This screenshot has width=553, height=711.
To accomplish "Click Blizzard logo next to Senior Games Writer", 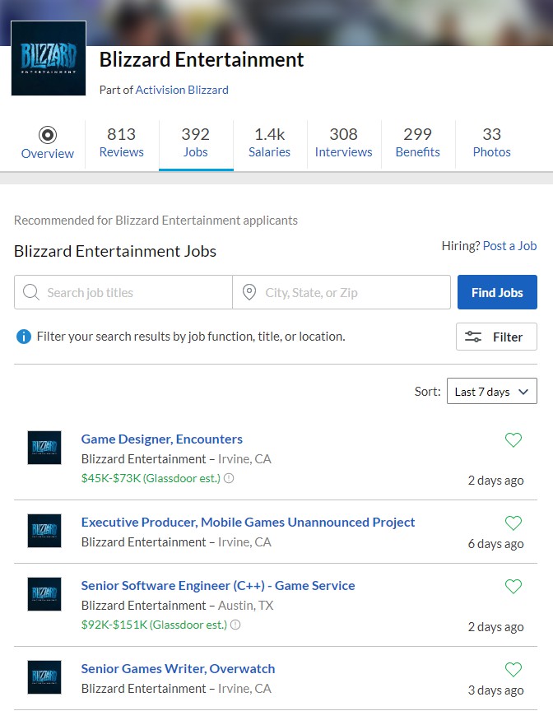I will 44,677.
